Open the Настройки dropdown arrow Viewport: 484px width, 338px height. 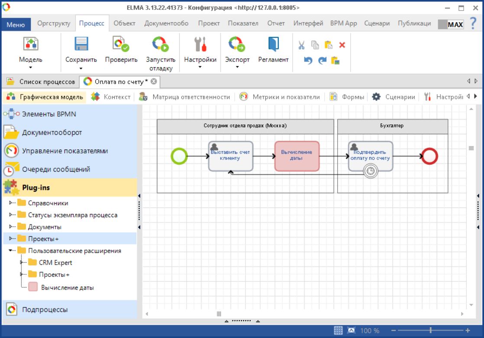pos(200,67)
